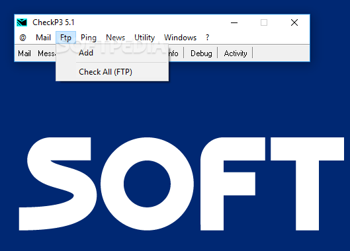The height and width of the screenshot is (251, 350).
Task: Switch to the Debug tab
Action: pos(201,54)
